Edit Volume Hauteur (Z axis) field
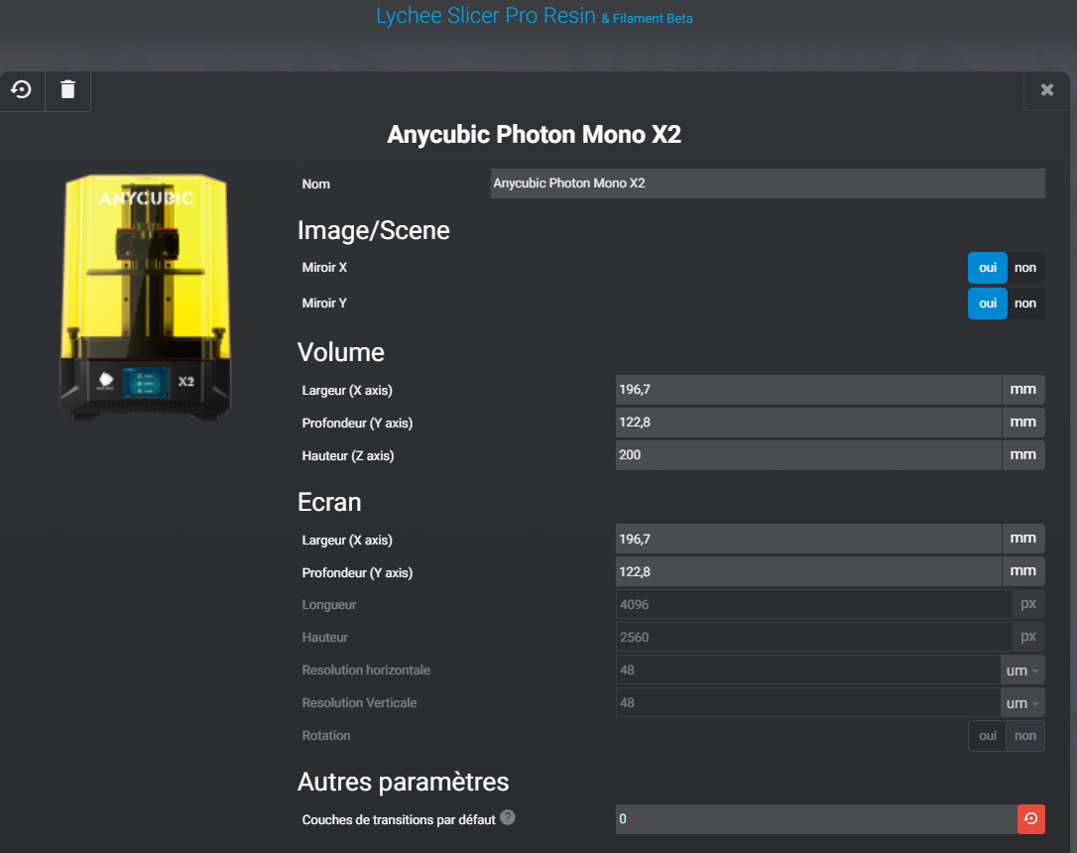The width and height of the screenshot is (1077, 853). click(x=808, y=454)
